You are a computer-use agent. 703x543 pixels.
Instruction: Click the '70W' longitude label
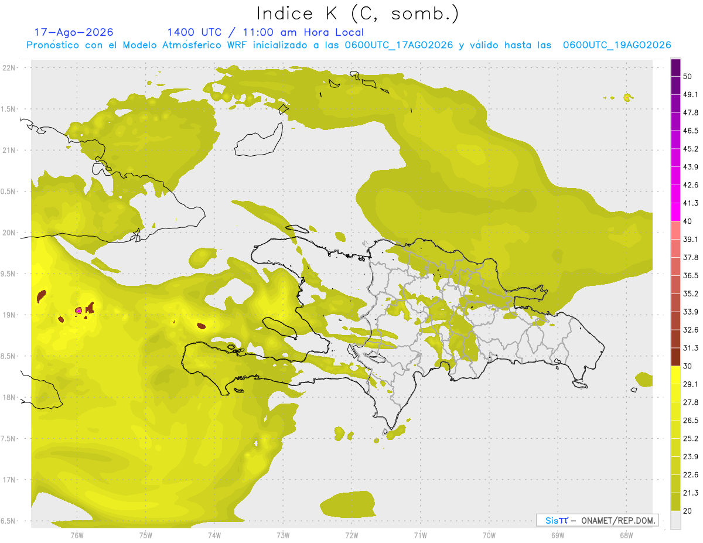pos(489,535)
